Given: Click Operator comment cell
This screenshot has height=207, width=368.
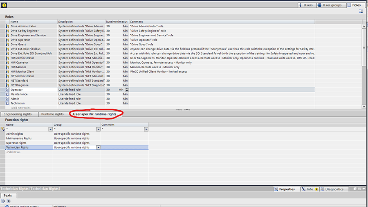Looking at the screenshot, I should [x=222, y=89].
